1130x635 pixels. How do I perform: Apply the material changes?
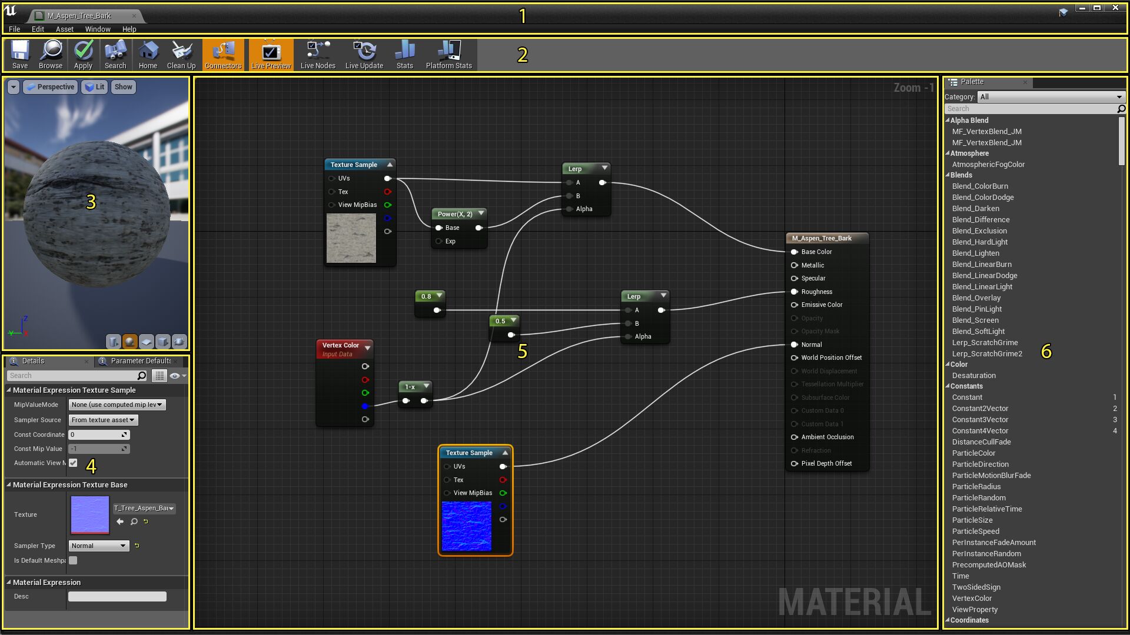tap(83, 55)
